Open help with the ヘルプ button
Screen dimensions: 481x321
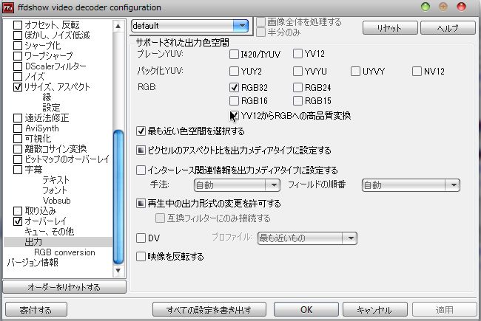[x=448, y=28]
